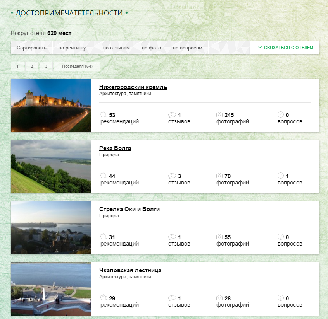
Task: Click thumbs-up icon for Чкаловская лестница
Action: click(104, 298)
